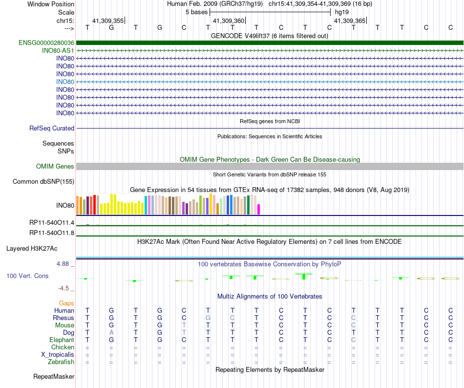Viewport: 464px width, 388px height.
Task: Open the Layered H3K27Ac track label
Action: click(x=32, y=249)
